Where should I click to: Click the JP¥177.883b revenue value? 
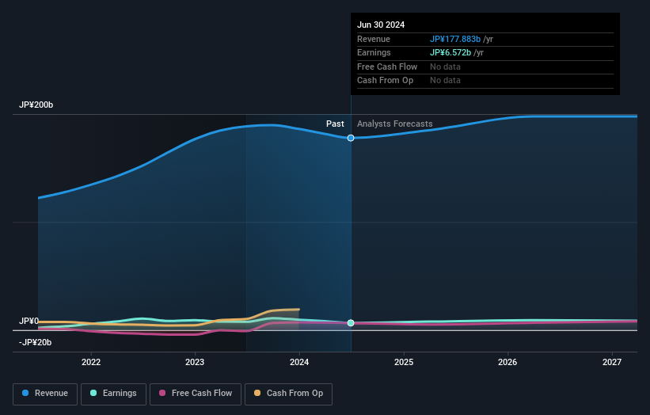pos(455,39)
